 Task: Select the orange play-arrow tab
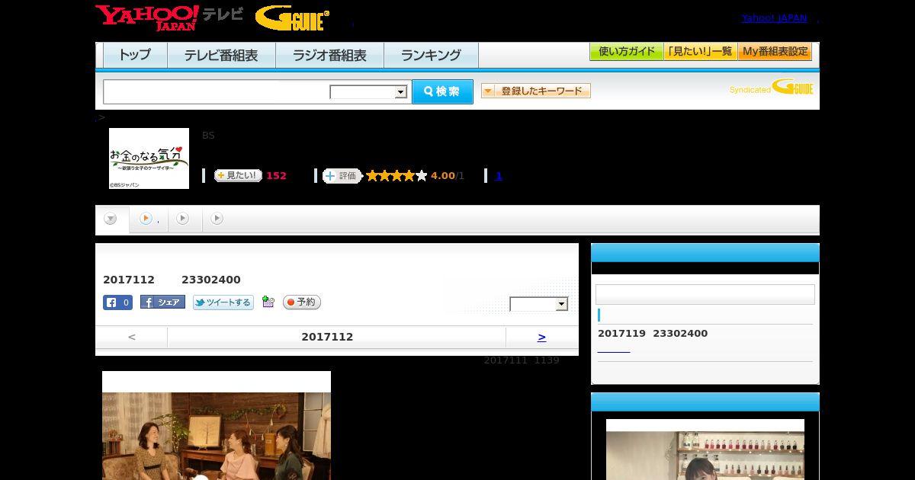click(x=149, y=219)
